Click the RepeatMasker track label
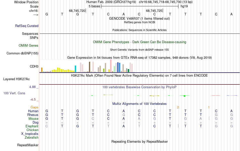This screenshot has height=151, width=240. click(28, 145)
